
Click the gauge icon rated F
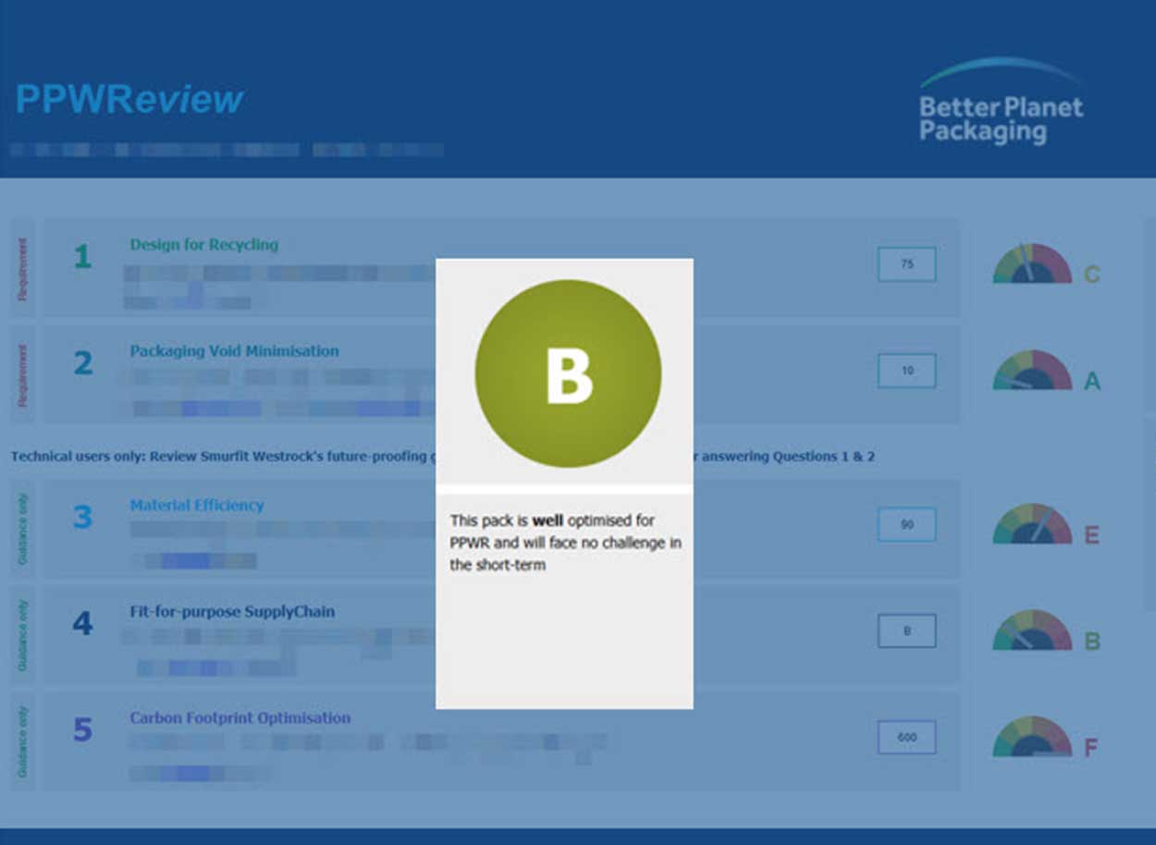[1032, 737]
